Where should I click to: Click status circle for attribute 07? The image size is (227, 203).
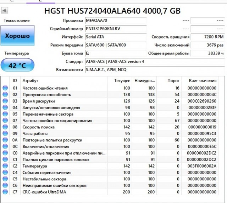point(5,120)
